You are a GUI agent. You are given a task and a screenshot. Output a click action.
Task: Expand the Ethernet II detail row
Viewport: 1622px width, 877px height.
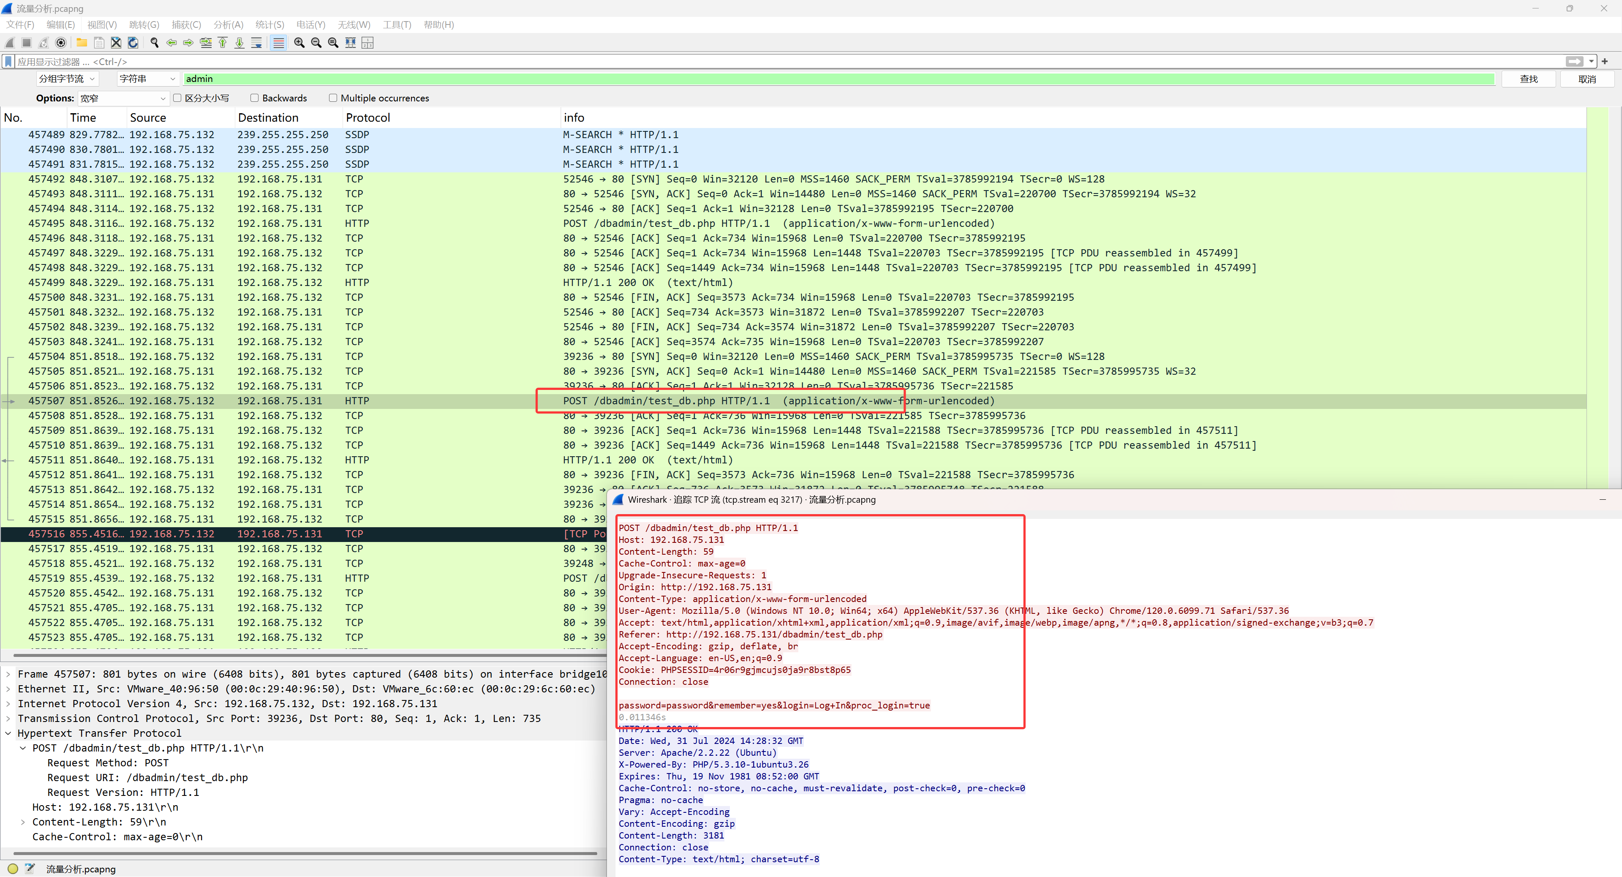8,689
